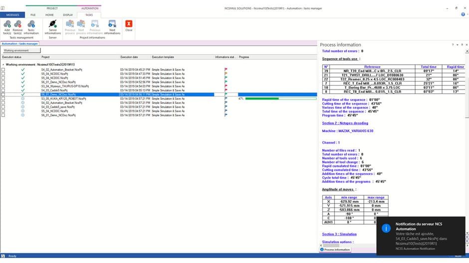The height and width of the screenshot is (263, 469).
Task: Tick the checkbox for S3_04_Wyswyc_TAURUS-OP10 task
Action: pyautogui.click(x=3, y=86)
